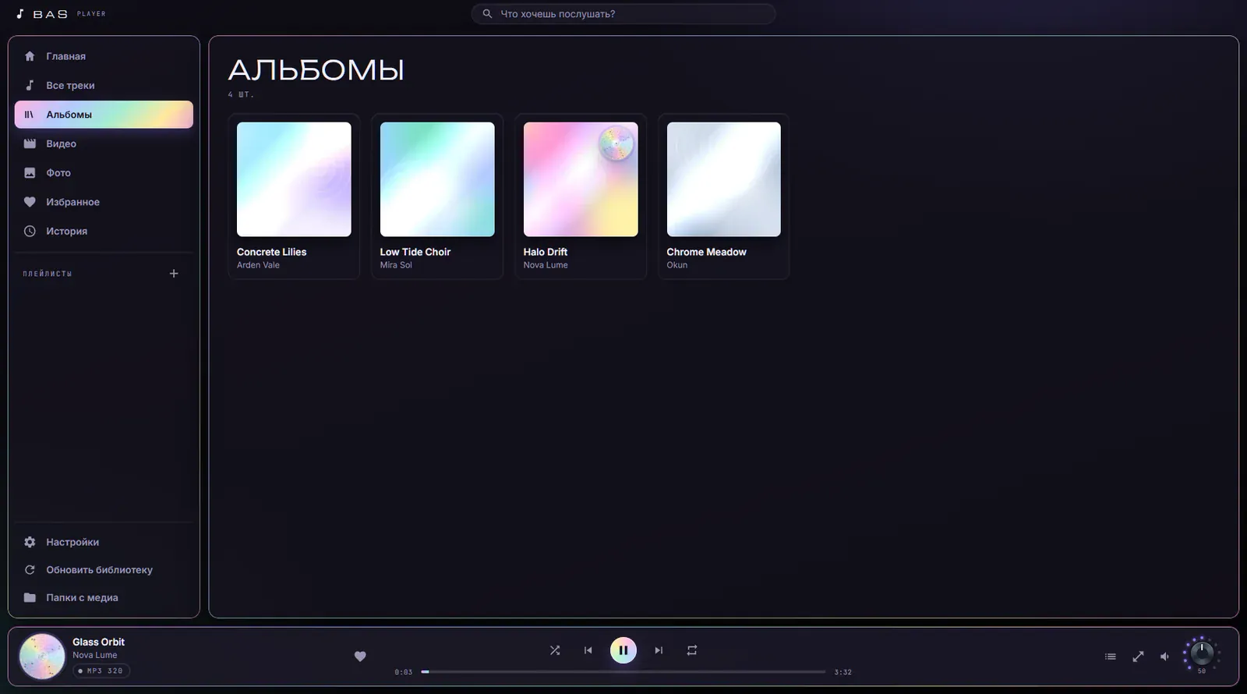Viewport: 1247px width, 694px height.
Task: Click the picture icon beside Фото
Action: (30, 172)
